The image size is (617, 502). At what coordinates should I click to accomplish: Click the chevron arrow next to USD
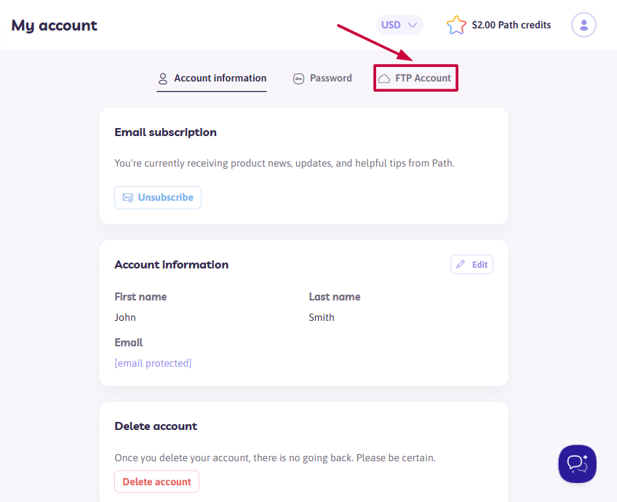[413, 25]
